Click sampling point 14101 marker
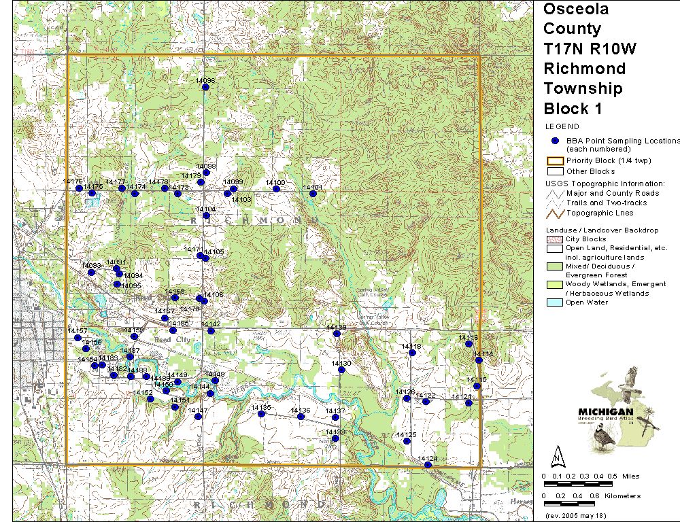The height and width of the screenshot is (522, 680). (313, 194)
